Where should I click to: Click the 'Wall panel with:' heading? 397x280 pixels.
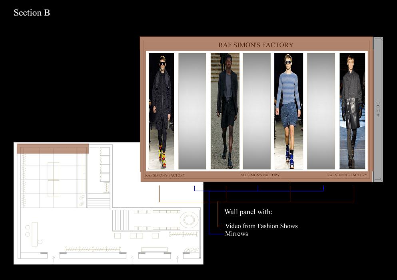click(x=248, y=212)
